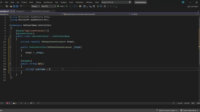Click the Bookmark toggle icon

coord(105,6)
